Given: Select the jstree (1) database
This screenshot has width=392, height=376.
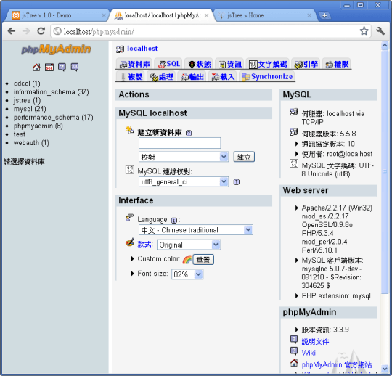Looking at the screenshot, I should click(27, 100).
